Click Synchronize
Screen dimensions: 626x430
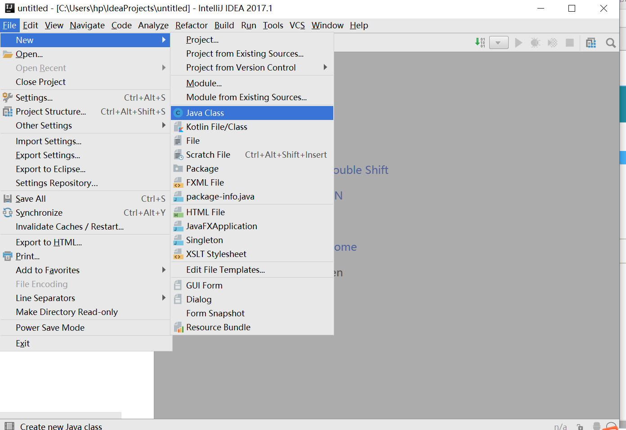85,213
